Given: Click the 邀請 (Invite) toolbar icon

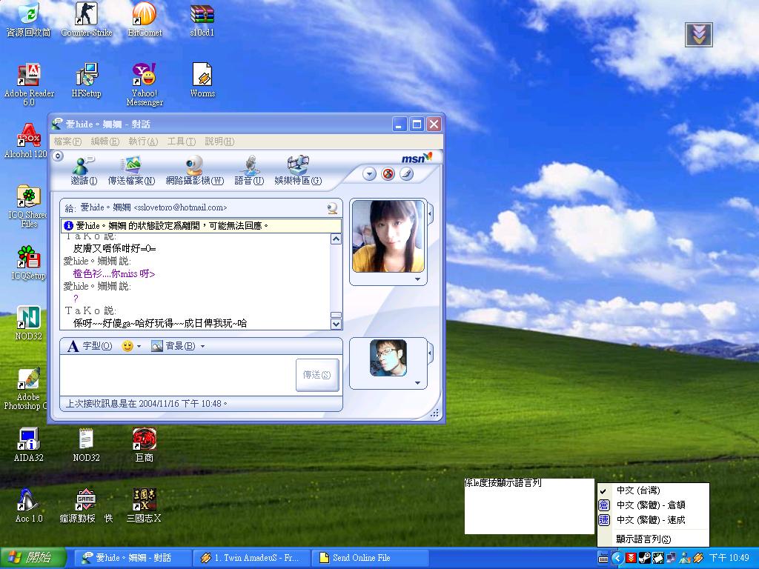Looking at the screenshot, I should 83,170.
